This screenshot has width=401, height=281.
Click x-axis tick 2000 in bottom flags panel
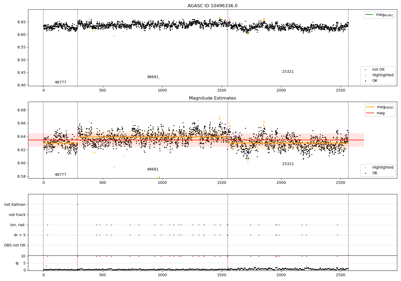pos(281,275)
